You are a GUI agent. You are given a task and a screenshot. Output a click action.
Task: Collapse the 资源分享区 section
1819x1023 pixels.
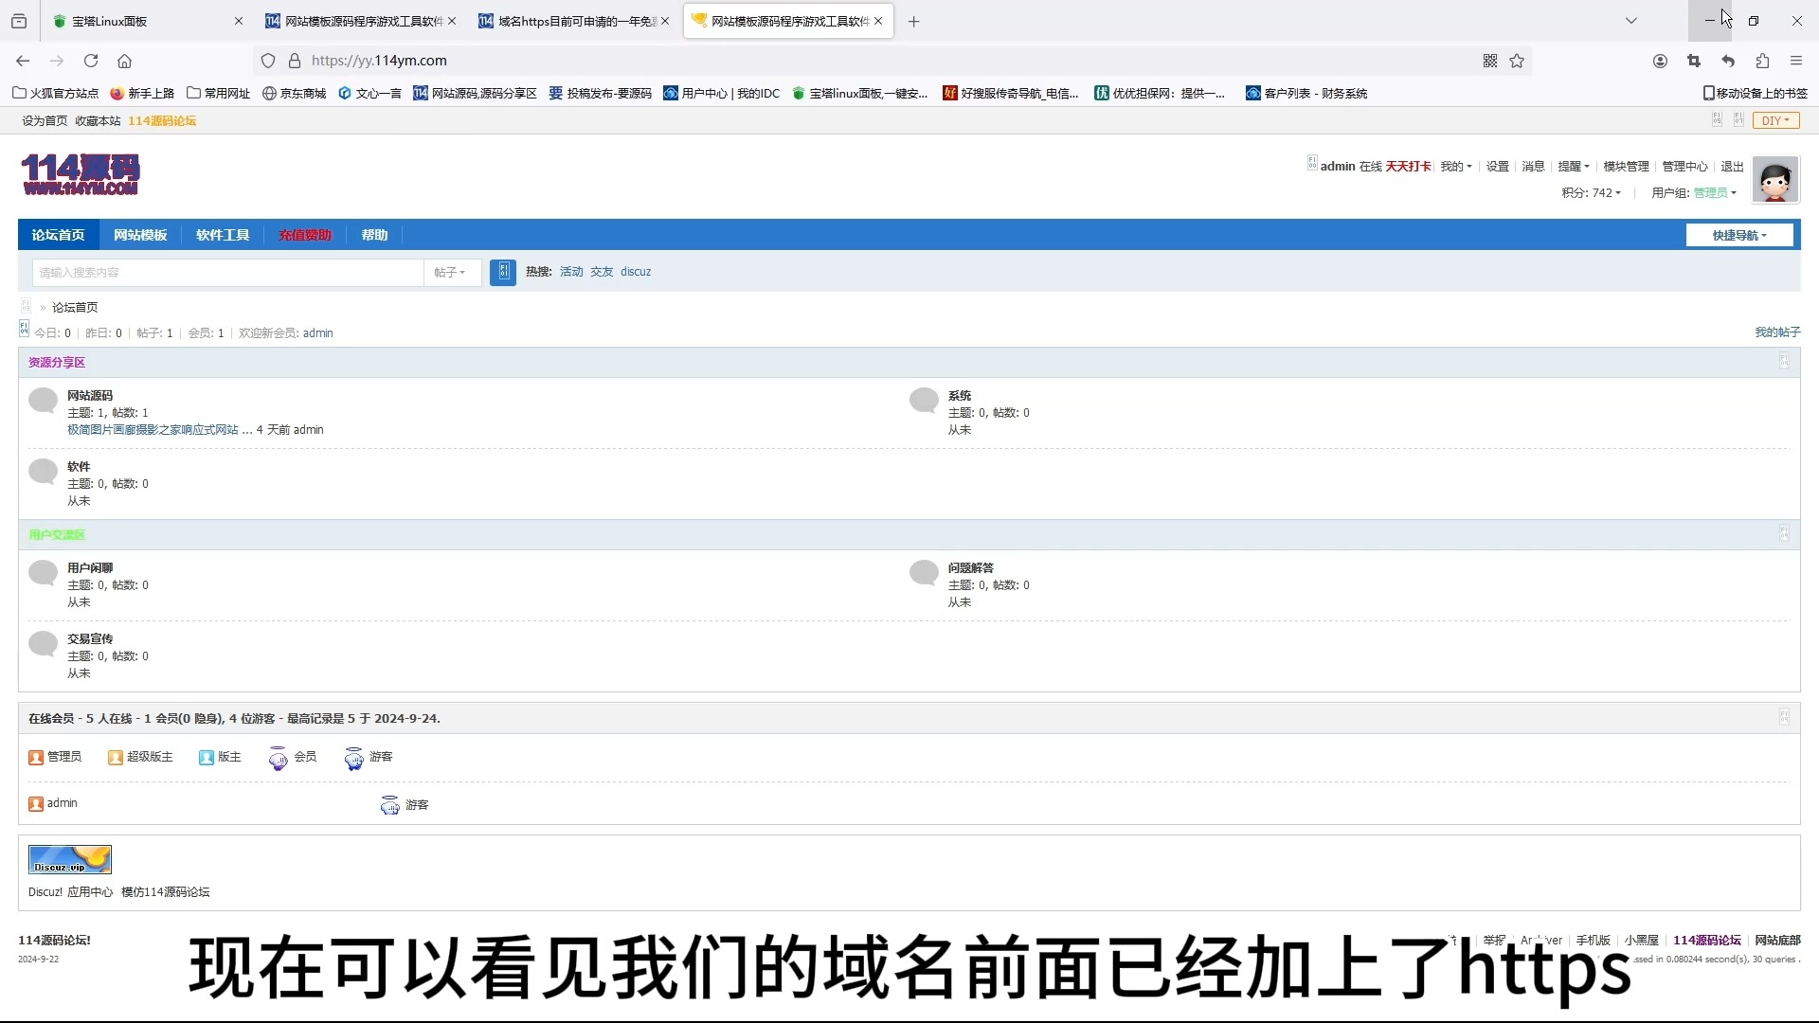1784,362
